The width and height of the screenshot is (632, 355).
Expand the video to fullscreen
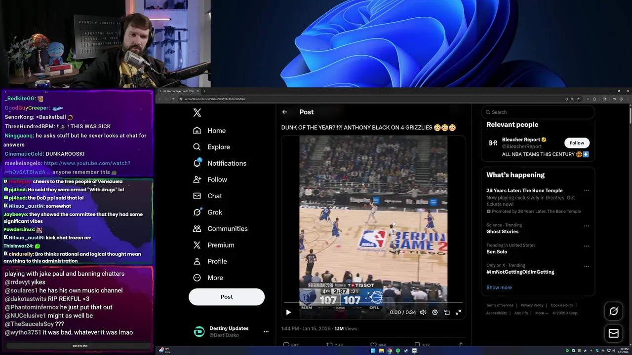pyautogui.click(x=458, y=312)
